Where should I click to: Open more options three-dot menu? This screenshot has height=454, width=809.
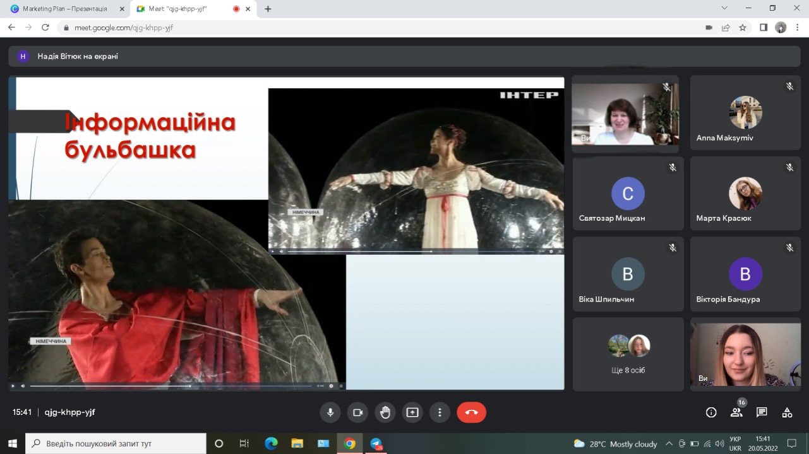[x=440, y=412]
